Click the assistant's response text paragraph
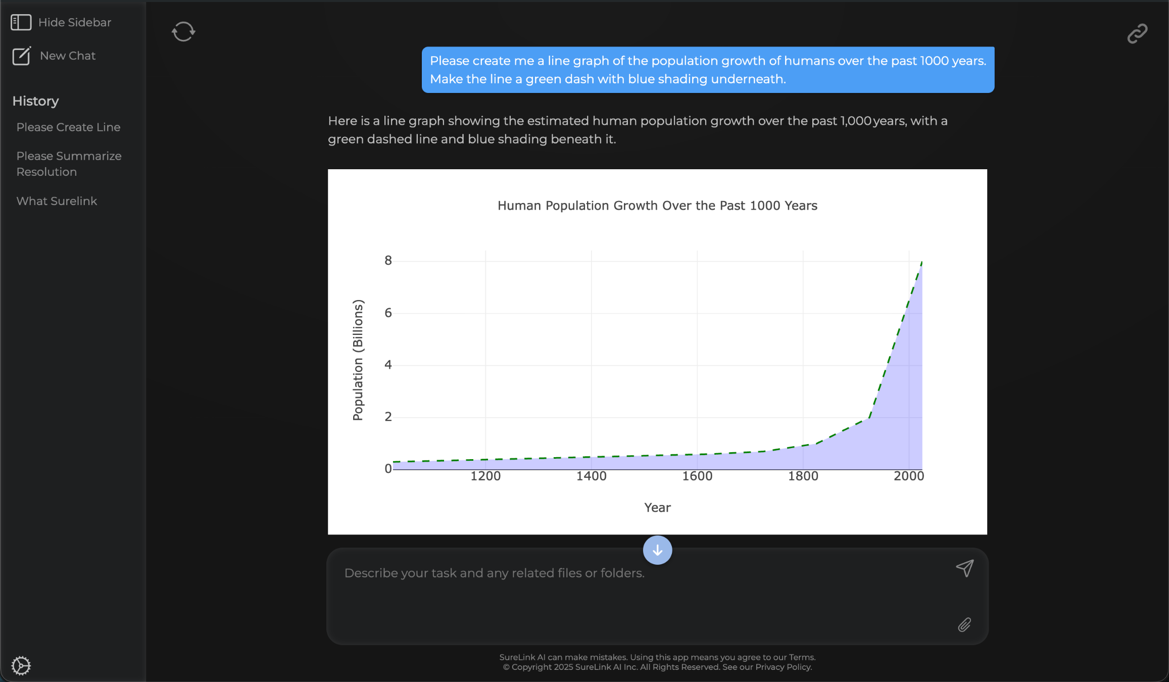The width and height of the screenshot is (1169, 682). point(638,130)
